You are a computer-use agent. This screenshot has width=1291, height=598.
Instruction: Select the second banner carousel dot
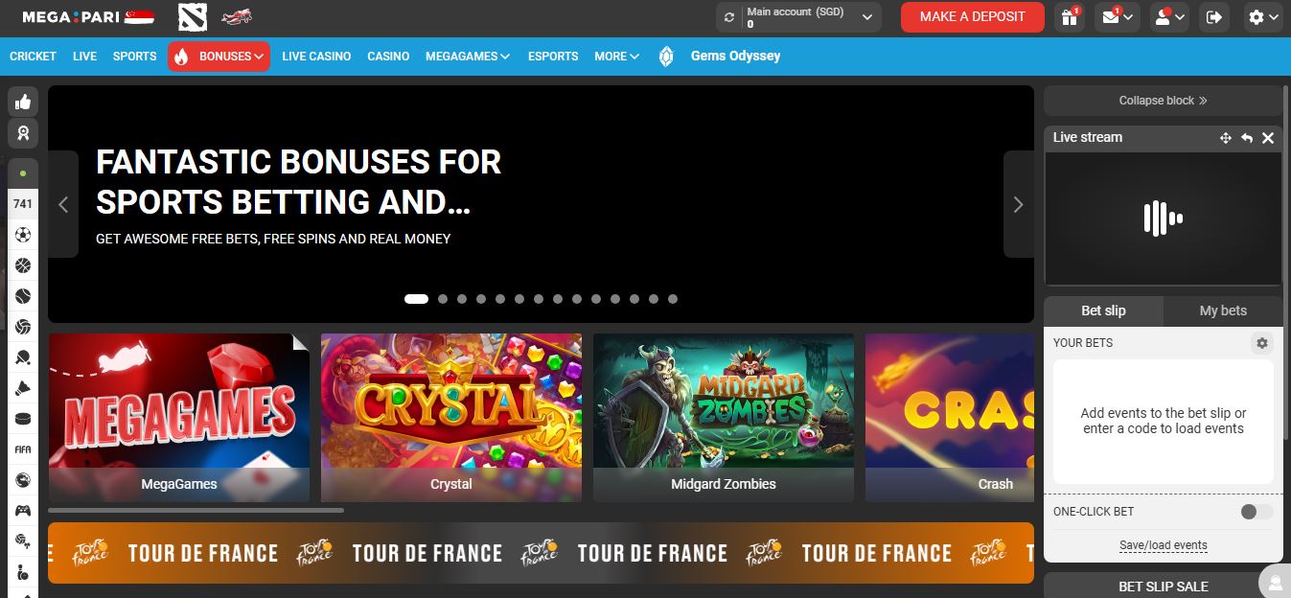click(443, 299)
